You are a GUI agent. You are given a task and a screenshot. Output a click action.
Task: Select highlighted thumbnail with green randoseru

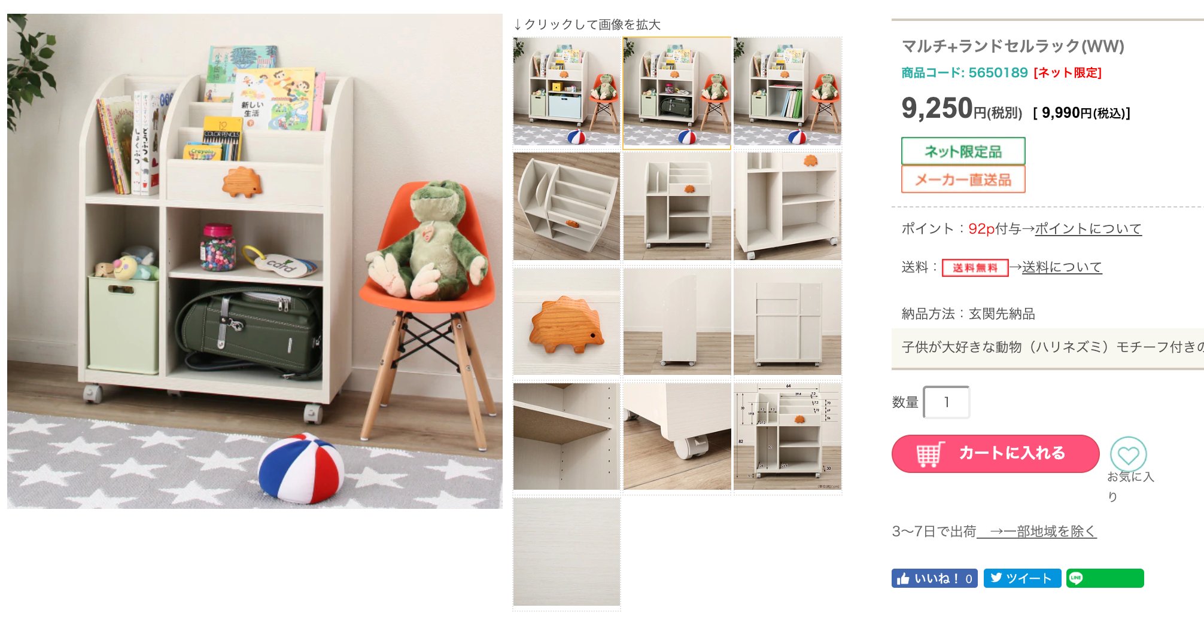[x=677, y=93]
